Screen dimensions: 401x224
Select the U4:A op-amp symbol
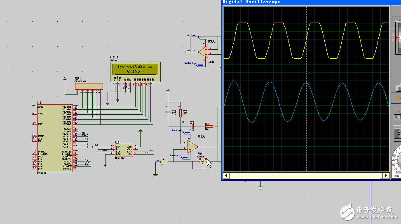(192, 147)
